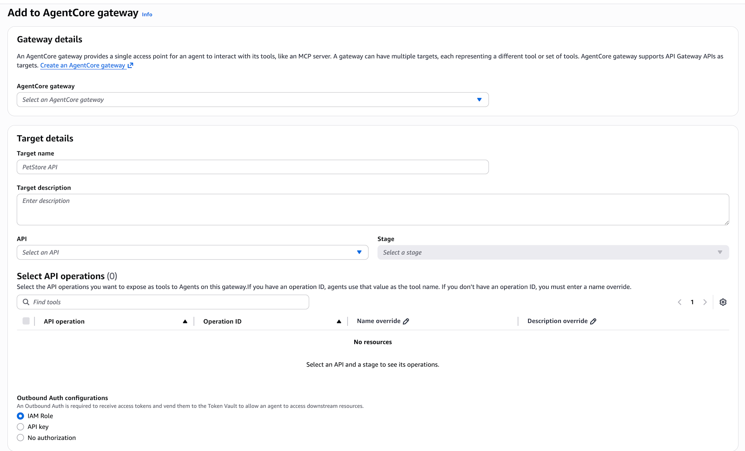Screen dimensions: 745x451
Task: Open table preferences gear icon
Action: click(x=723, y=302)
